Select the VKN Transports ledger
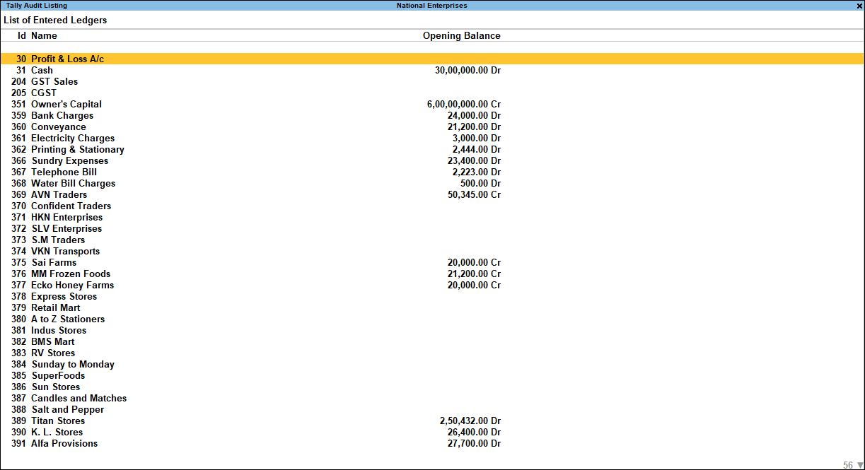 (x=65, y=251)
